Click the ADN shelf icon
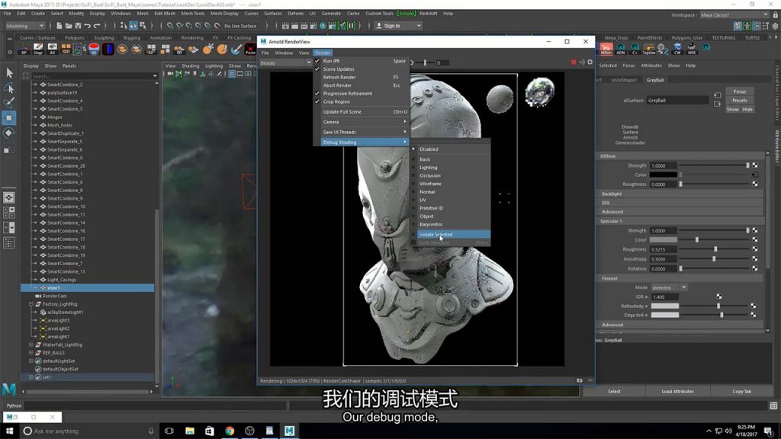The image size is (781, 439). [621, 49]
